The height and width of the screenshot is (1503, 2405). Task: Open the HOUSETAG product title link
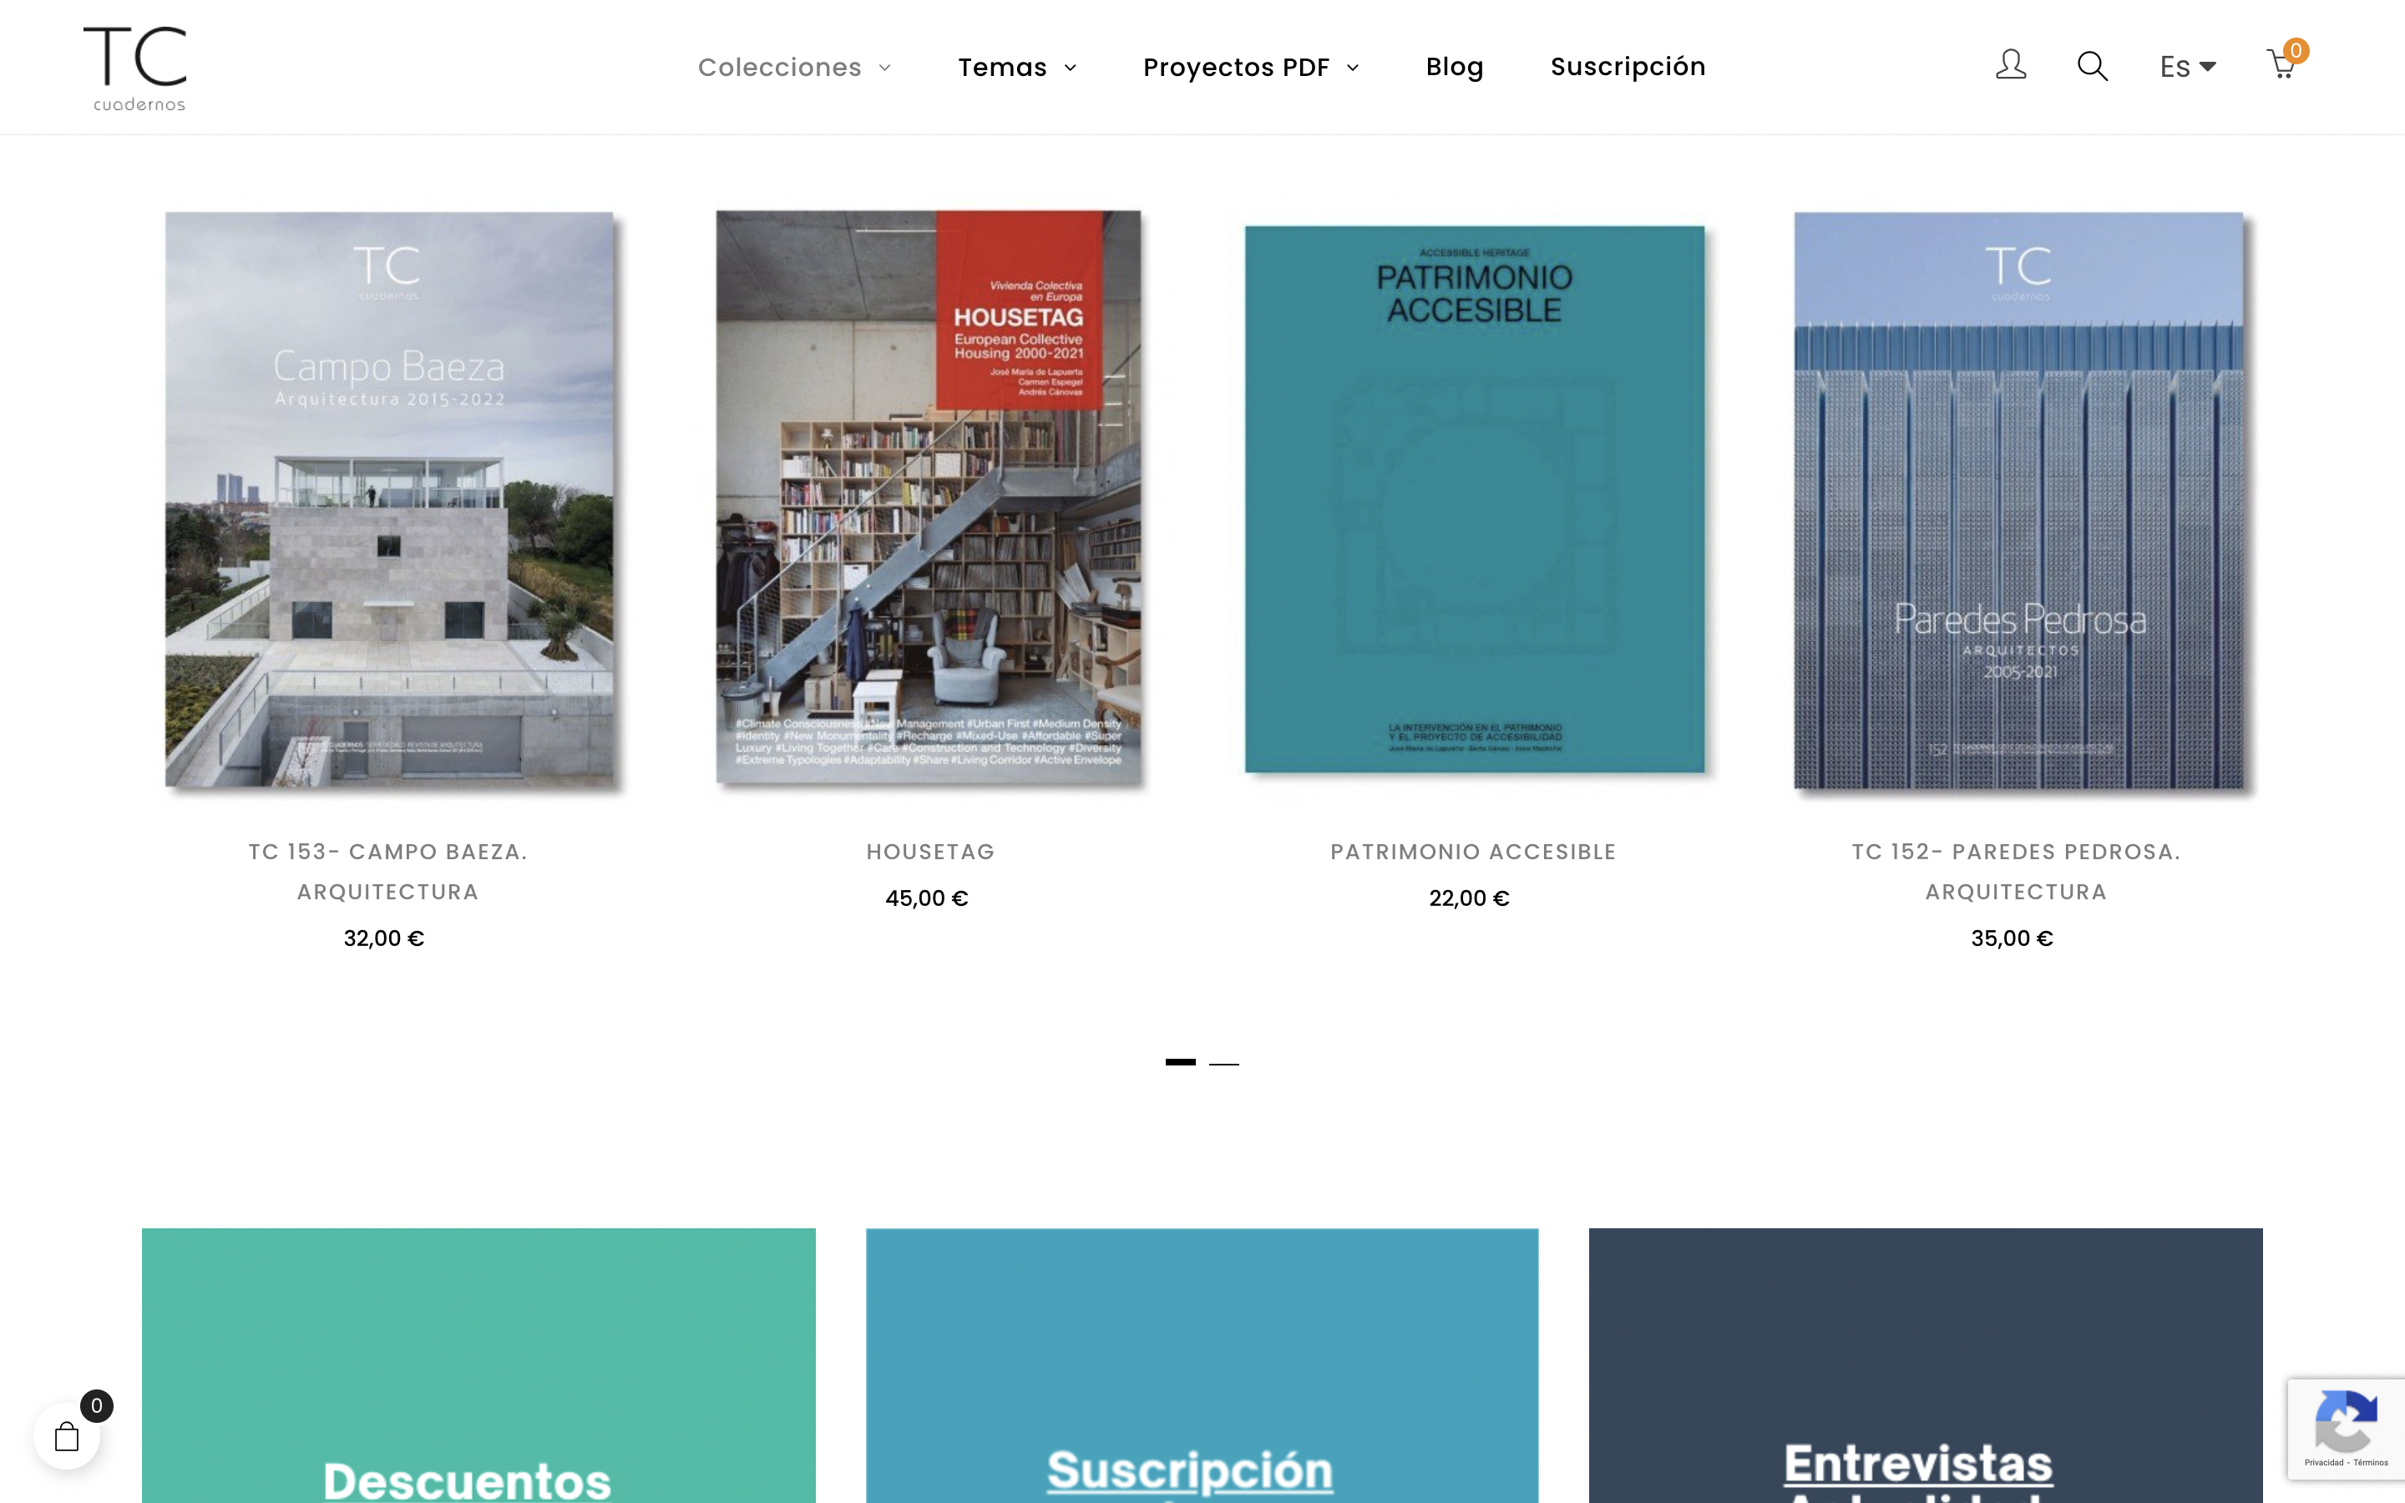click(930, 852)
